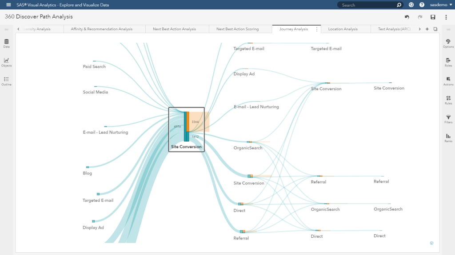The width and height of the screenshot is (455, 255).
Task: Expand hidden tabs with the left chevron
Action: [18, 28]
